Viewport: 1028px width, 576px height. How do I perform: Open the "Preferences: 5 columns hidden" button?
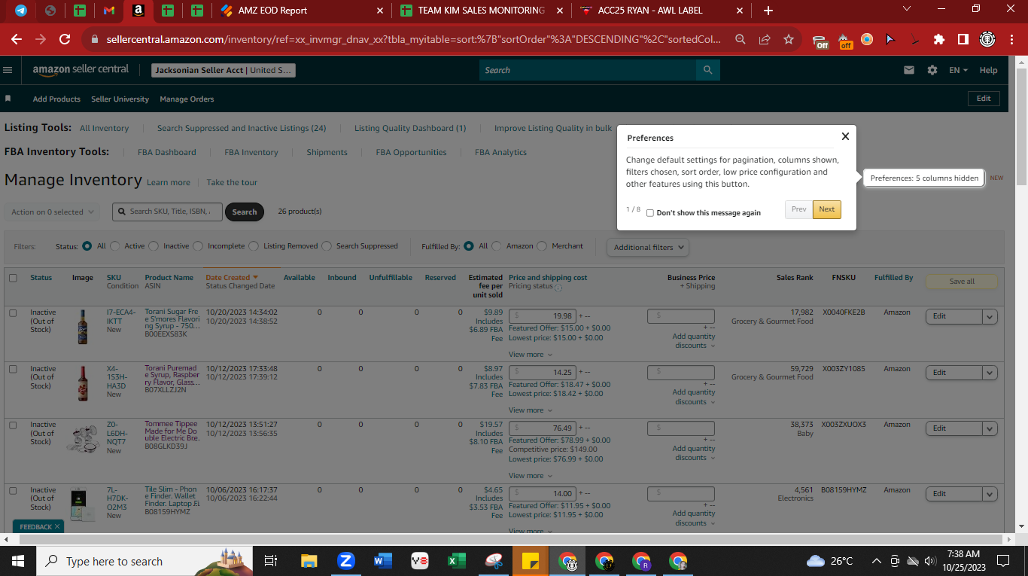924,178
